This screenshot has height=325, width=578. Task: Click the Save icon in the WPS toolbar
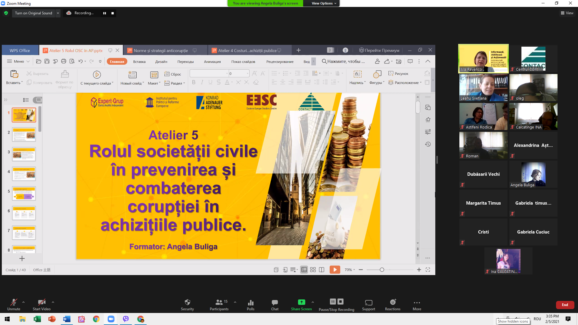pos(47,61)
